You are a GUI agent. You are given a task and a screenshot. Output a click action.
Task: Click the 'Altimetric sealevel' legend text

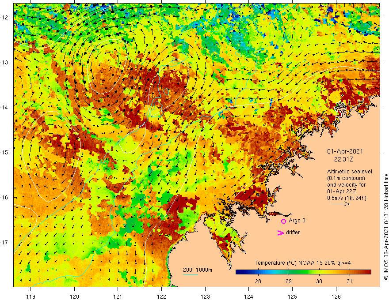pyautogui.click(x=350, y=172)
